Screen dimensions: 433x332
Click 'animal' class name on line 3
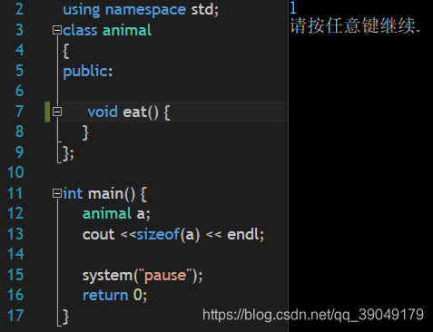click(127, 31)
